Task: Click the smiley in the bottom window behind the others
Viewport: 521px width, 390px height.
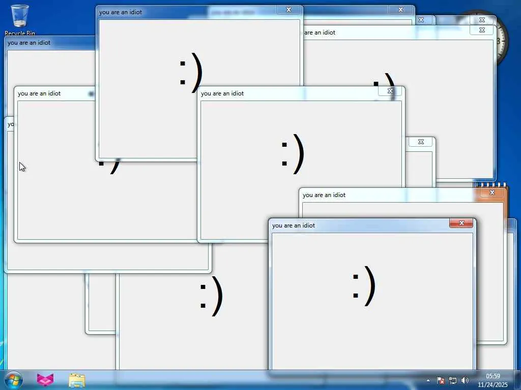Action: (x=211, y=296)
